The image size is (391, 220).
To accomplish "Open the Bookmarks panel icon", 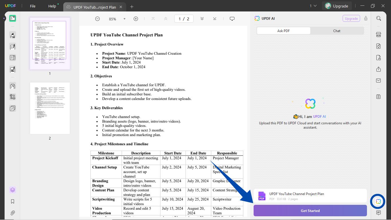I will [x=12, y=201].
